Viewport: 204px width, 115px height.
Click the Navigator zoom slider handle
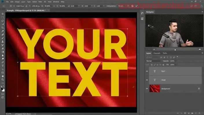tap(175, 50)
